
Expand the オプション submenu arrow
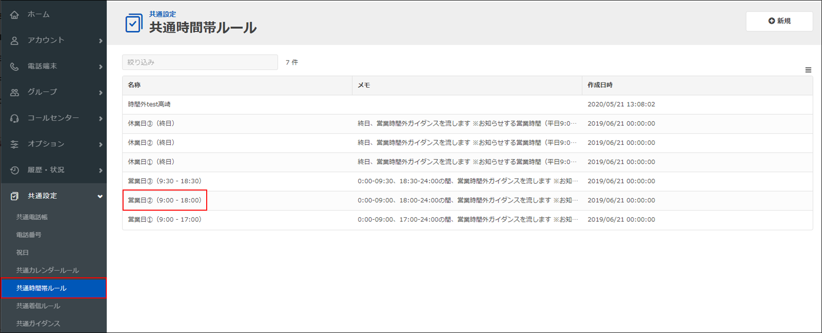pos(100,144)
